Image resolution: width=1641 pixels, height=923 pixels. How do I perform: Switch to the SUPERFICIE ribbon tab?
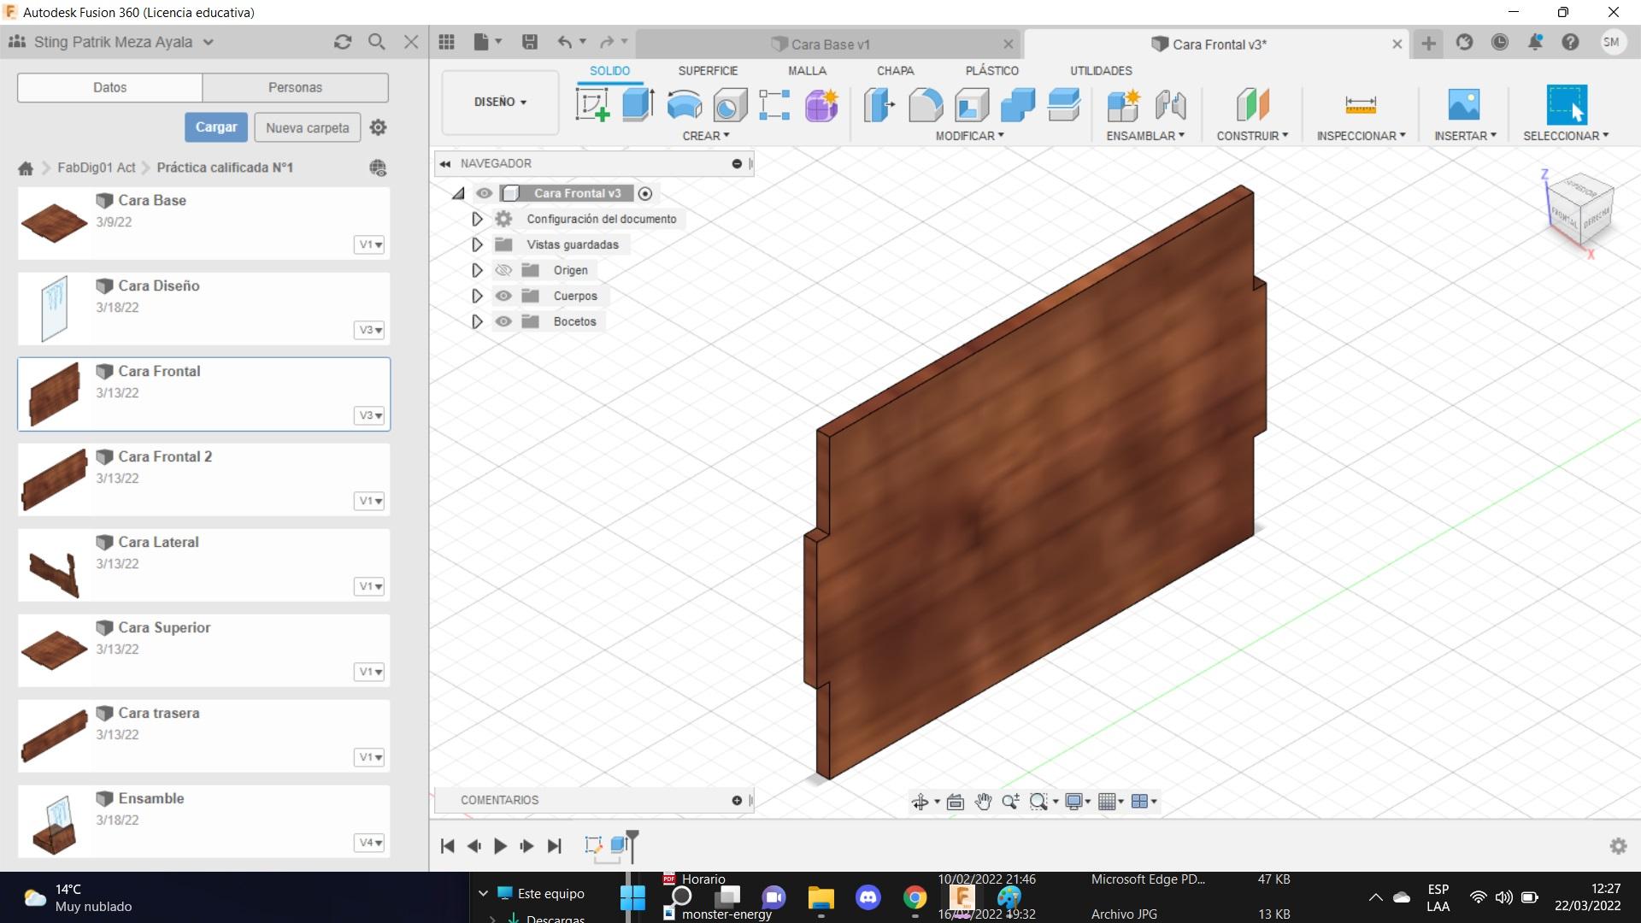708,71
